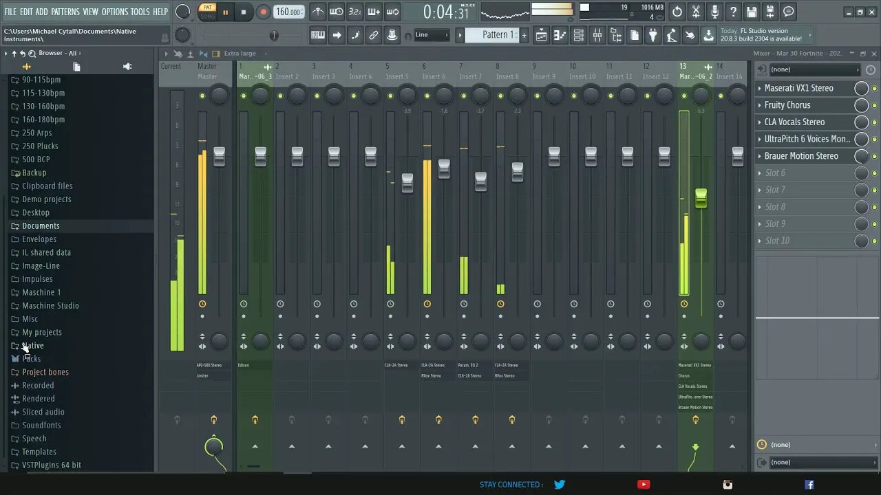Click the browser search magnifier icon
Viewport: 881px width, 495px height.
(x=32, y=53)
